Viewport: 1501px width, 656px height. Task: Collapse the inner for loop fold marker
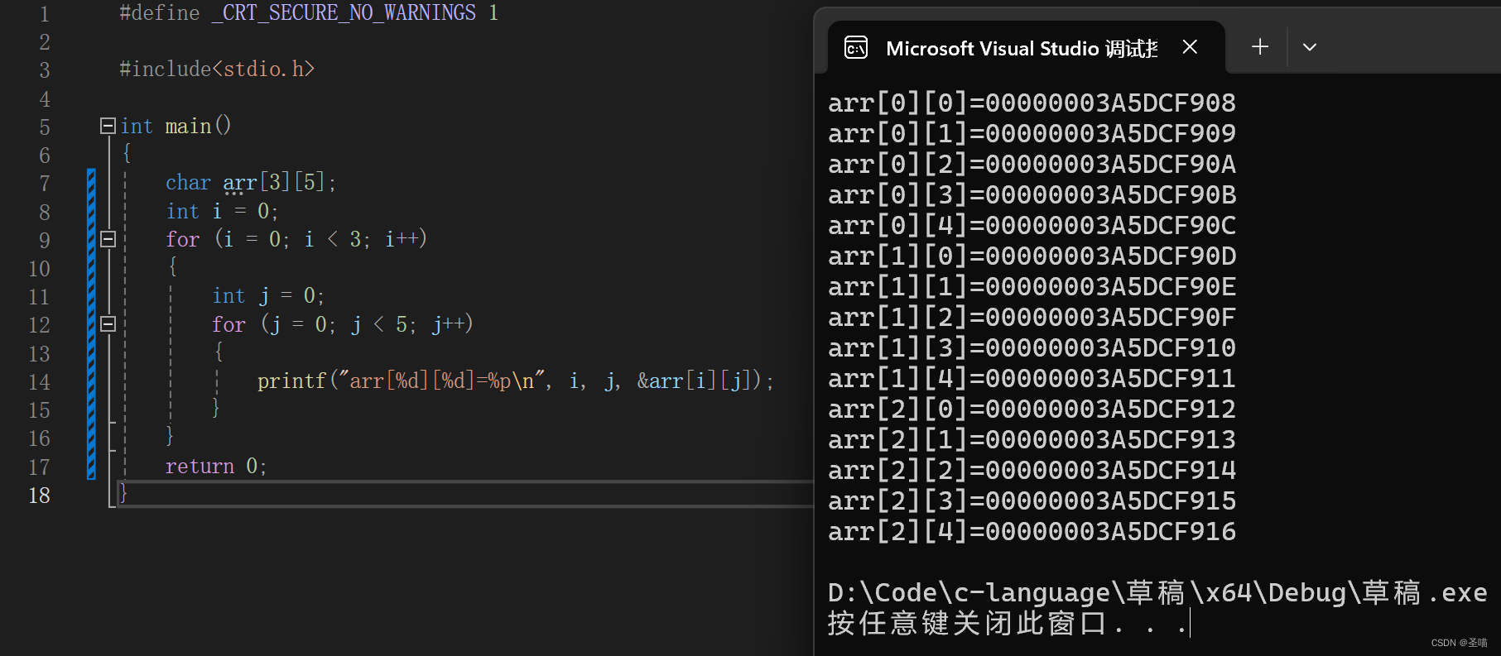point(108,324)
